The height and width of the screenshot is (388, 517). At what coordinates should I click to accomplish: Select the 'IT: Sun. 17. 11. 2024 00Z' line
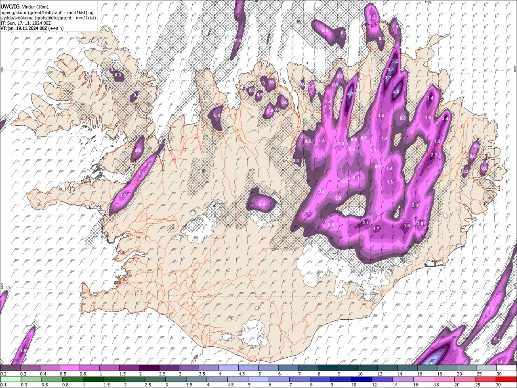(x=25, y=23)
